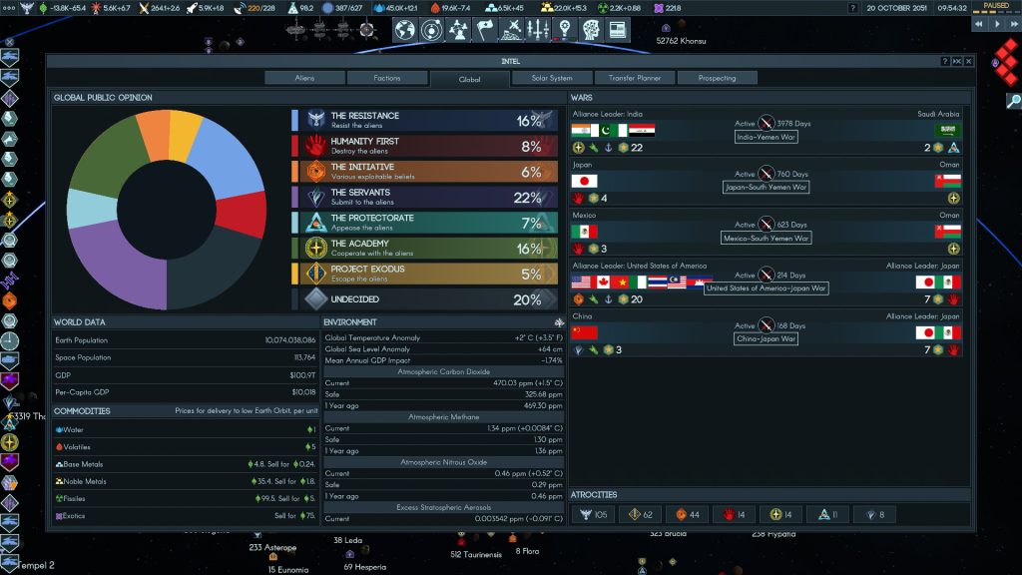
Task: Open the Solar System tab
Action: point(552,78)
